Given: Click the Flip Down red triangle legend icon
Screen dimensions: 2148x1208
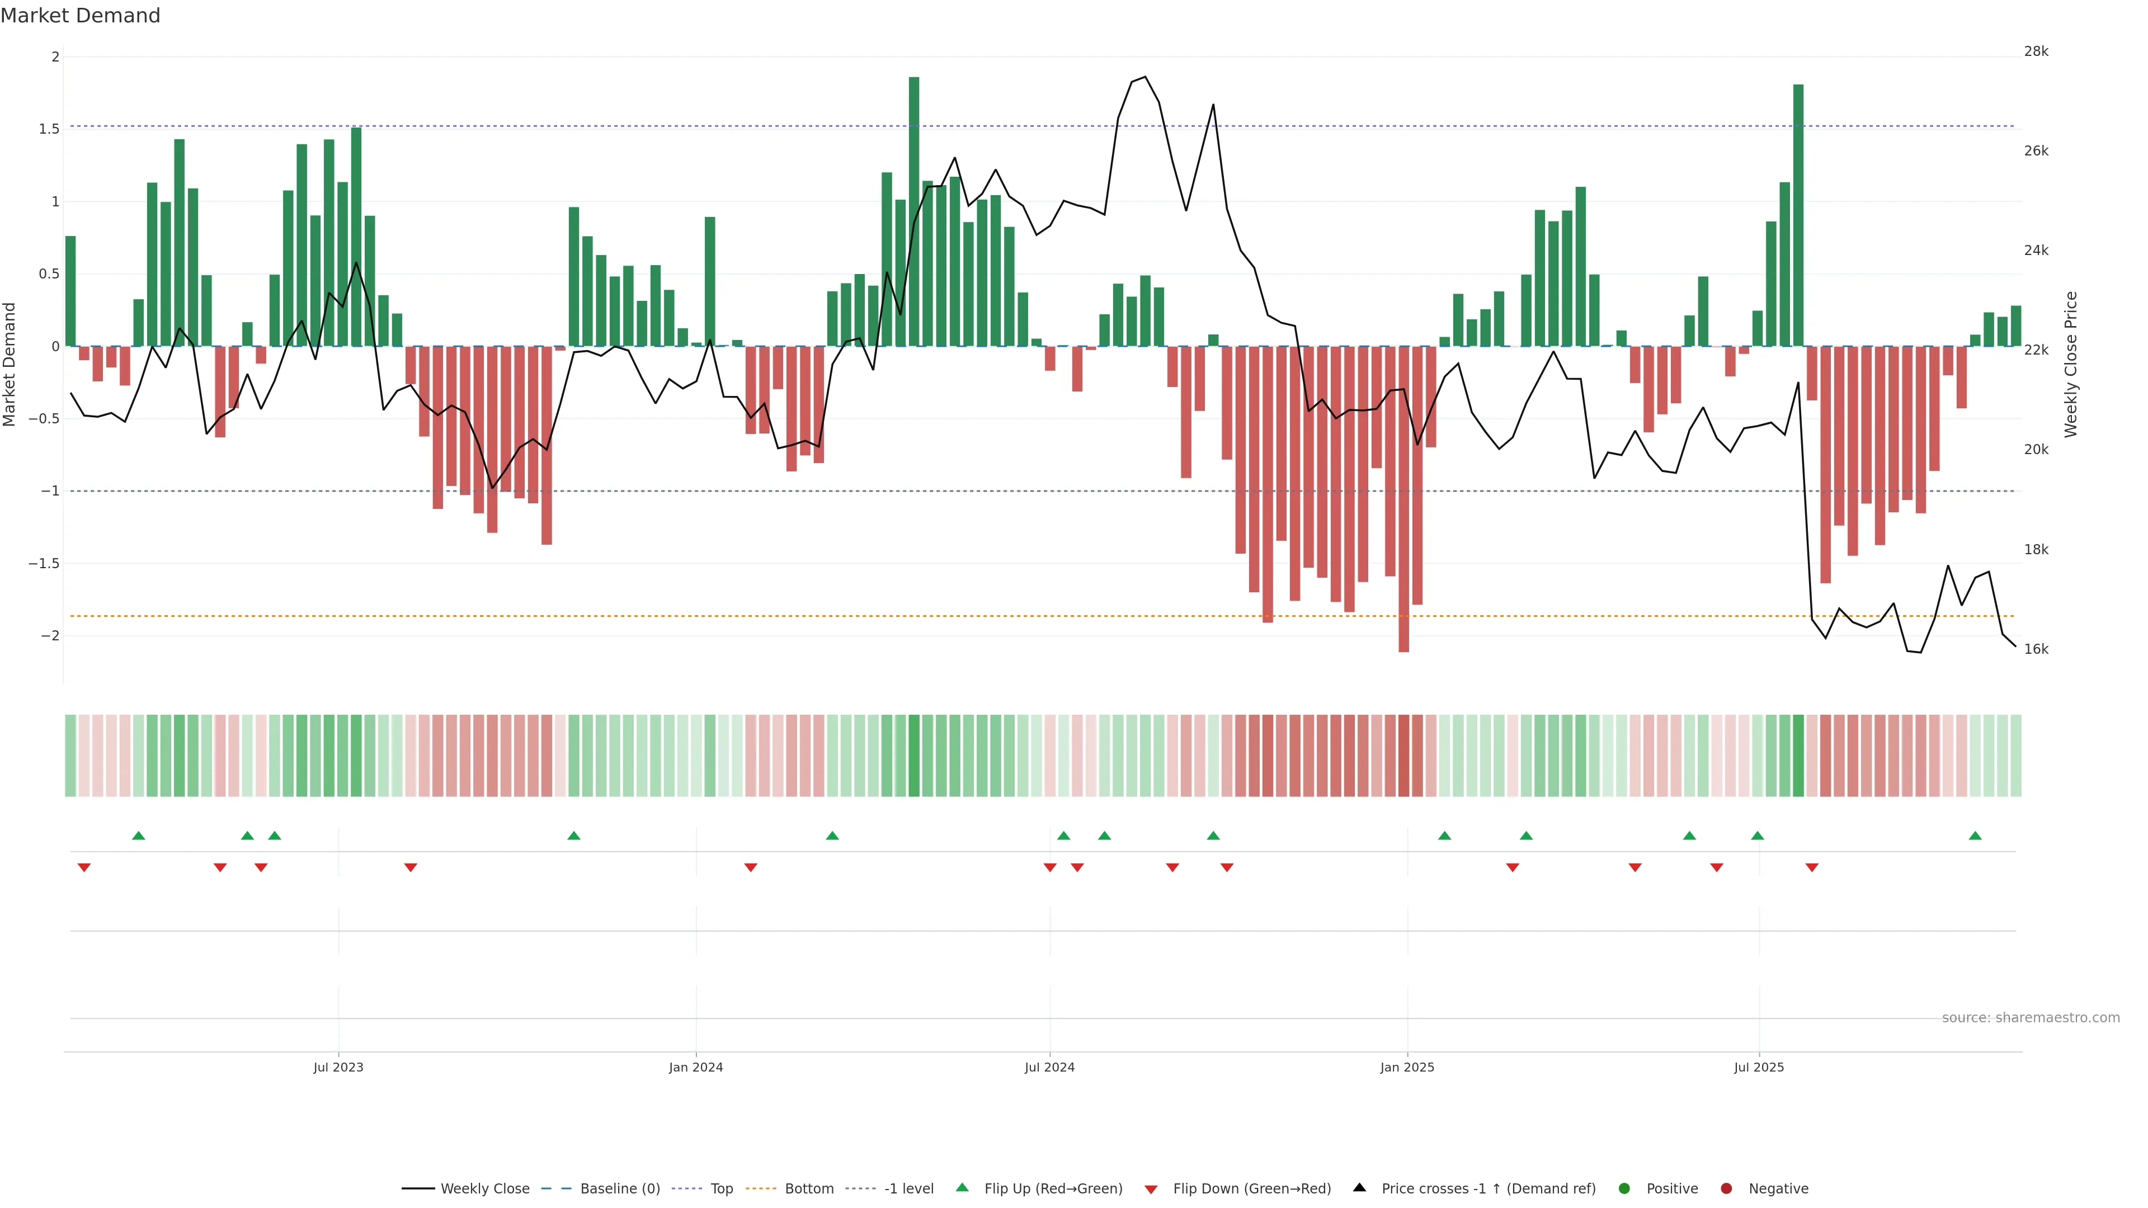Looking at the screenshot, I should 1151,1190.
